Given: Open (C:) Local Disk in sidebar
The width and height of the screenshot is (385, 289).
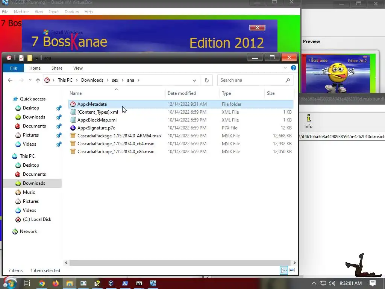Looking at the screenshot, I should (37, 219).
